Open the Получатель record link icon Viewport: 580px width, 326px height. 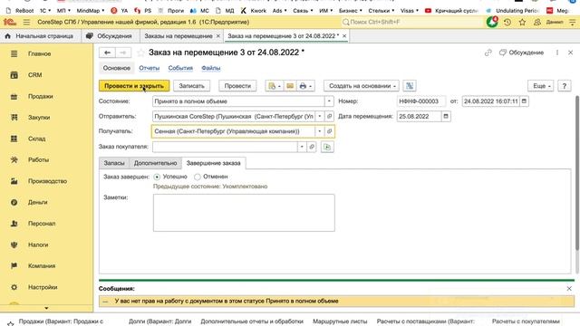click(x=329, y=131)
